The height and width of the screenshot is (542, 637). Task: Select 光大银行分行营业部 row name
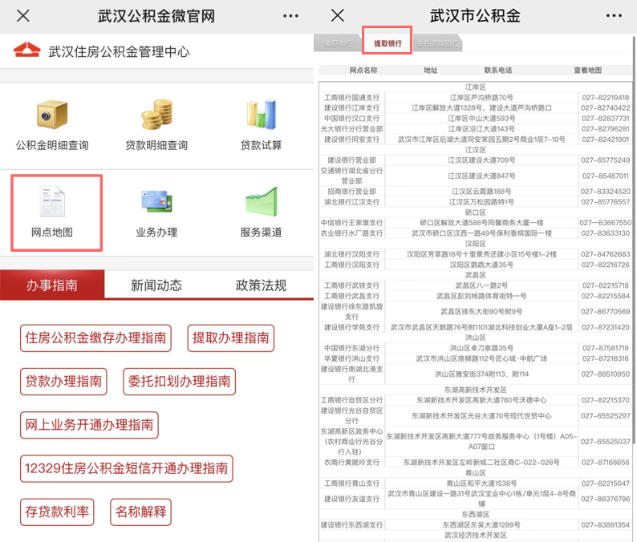click(x=352, y=129)
